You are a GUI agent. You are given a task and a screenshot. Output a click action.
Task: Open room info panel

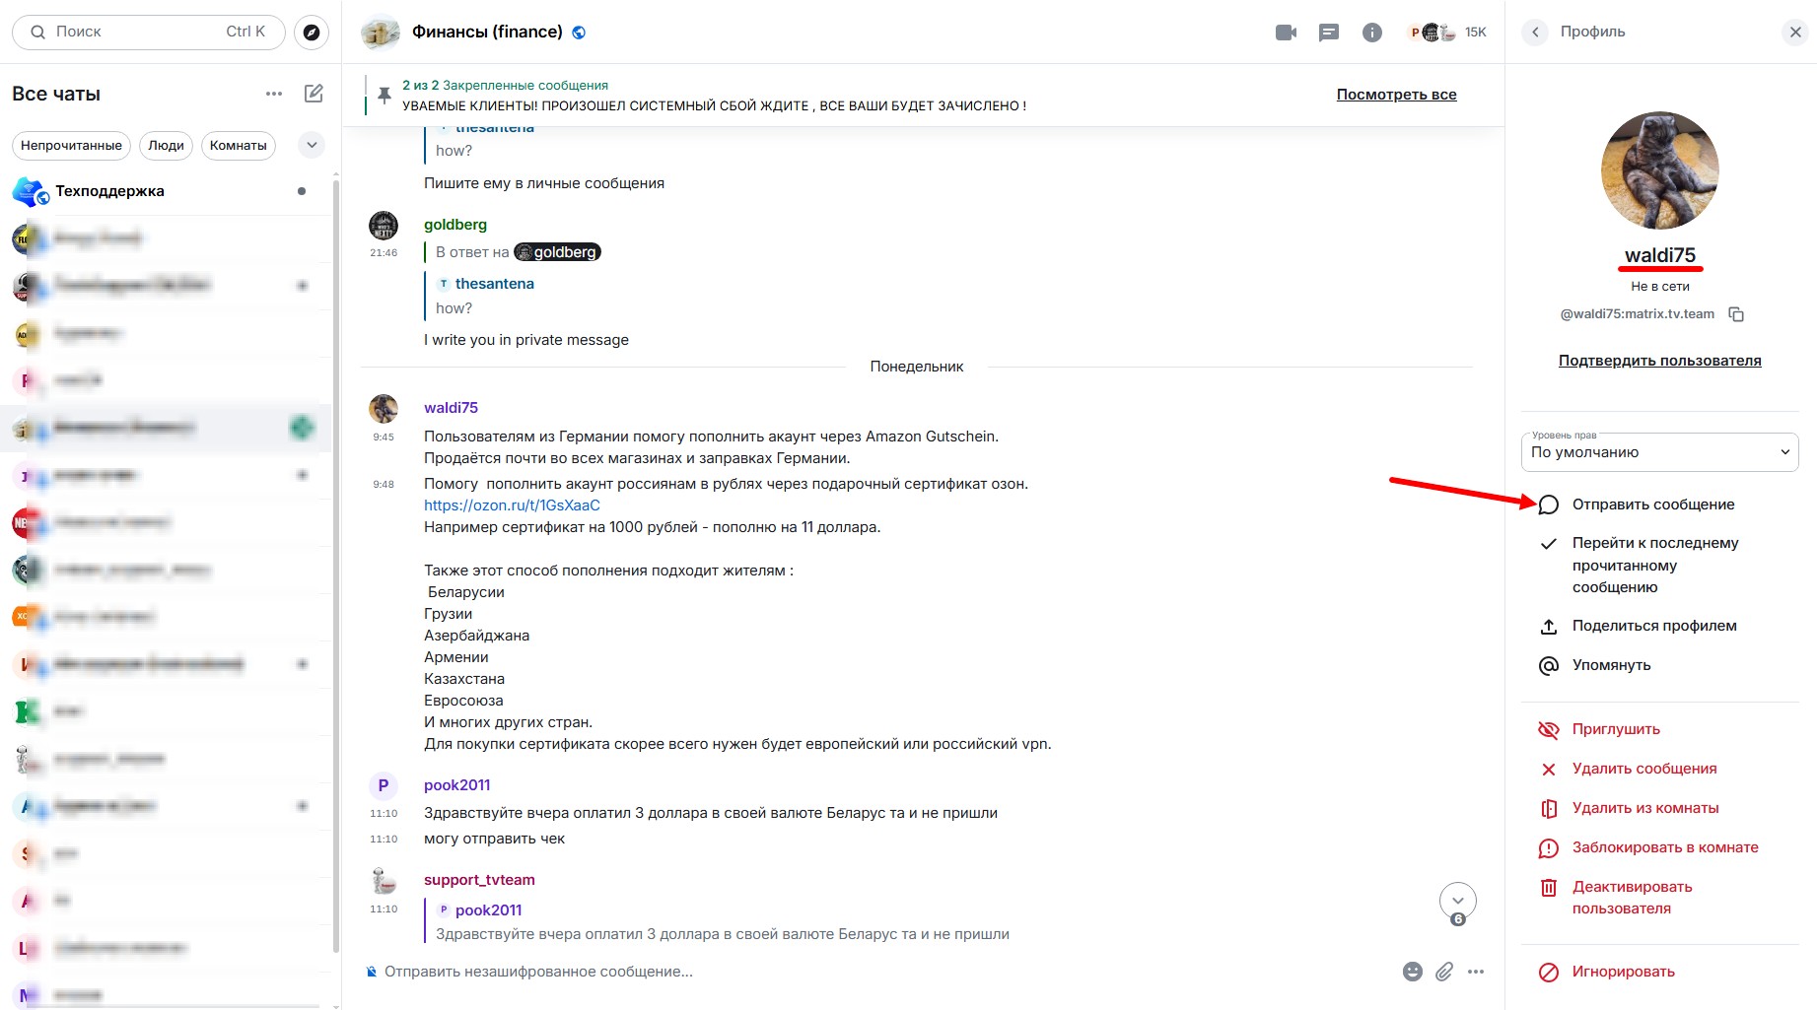click(x=1371, y=33)
